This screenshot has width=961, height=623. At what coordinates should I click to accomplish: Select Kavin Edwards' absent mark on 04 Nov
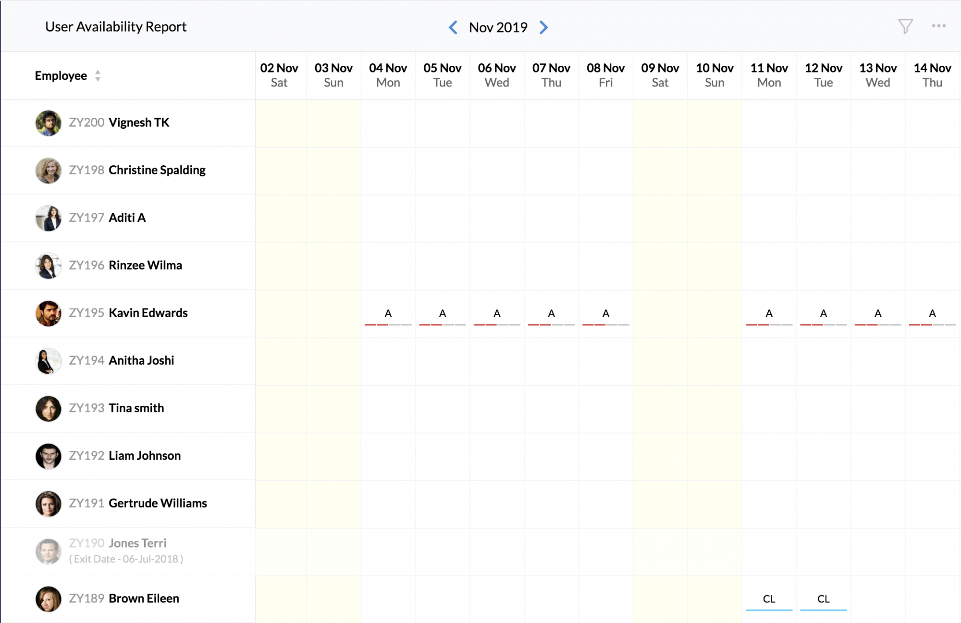pyautogui.click(x=388, y=314)
